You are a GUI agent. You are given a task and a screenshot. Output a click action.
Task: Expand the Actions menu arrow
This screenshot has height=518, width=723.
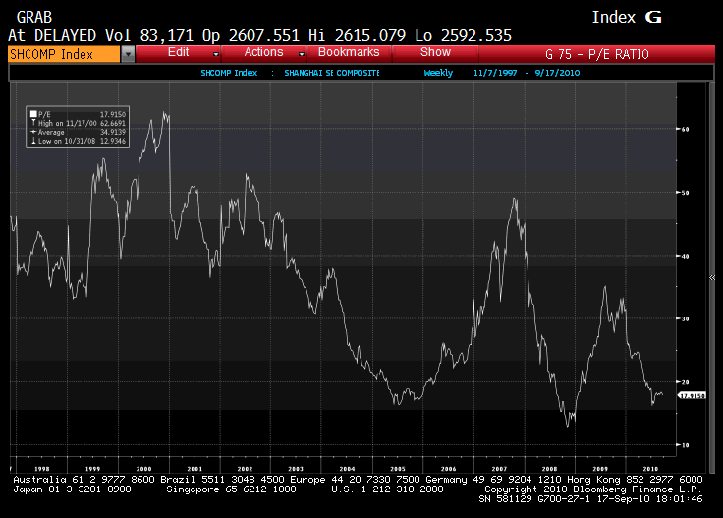pyautogui.click(x=302, y=54)
